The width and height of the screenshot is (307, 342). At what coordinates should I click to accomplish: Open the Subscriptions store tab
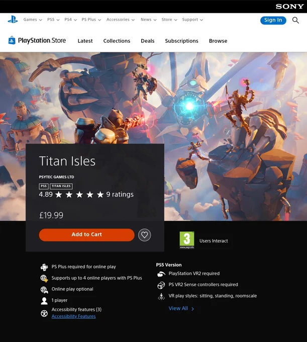point(181,41)
